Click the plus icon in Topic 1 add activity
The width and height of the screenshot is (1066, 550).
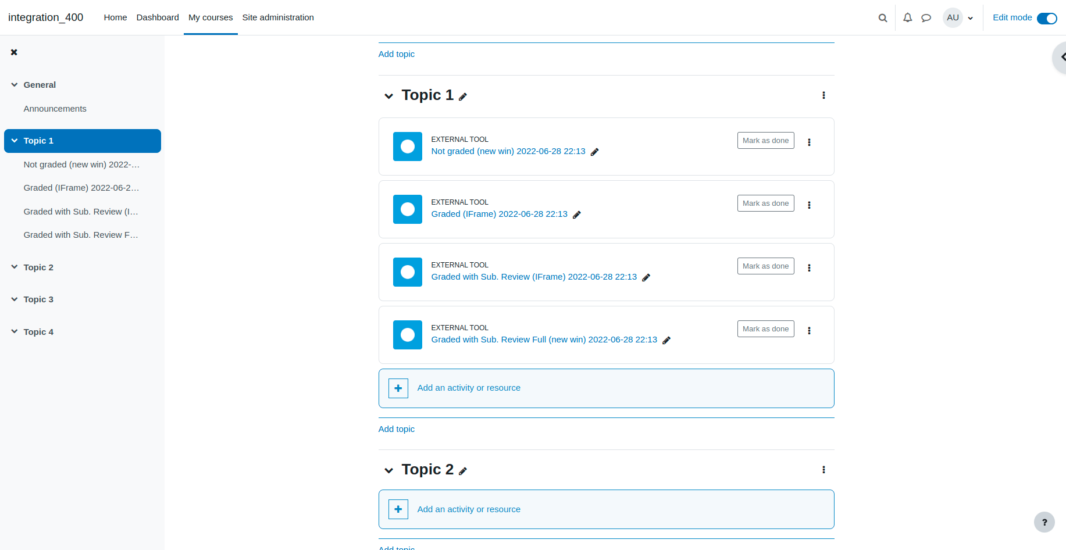click(398, 388)
